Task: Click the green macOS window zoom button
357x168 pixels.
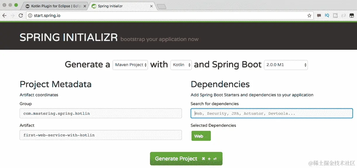Action: coord(16,5)
